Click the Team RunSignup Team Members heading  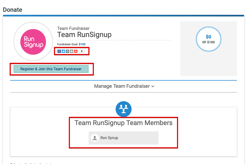[123, 123]
